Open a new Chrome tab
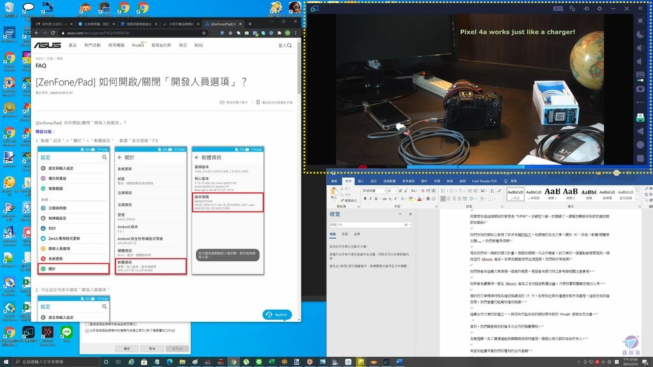Screen dimensions: 653x367 tap(250, 24)
